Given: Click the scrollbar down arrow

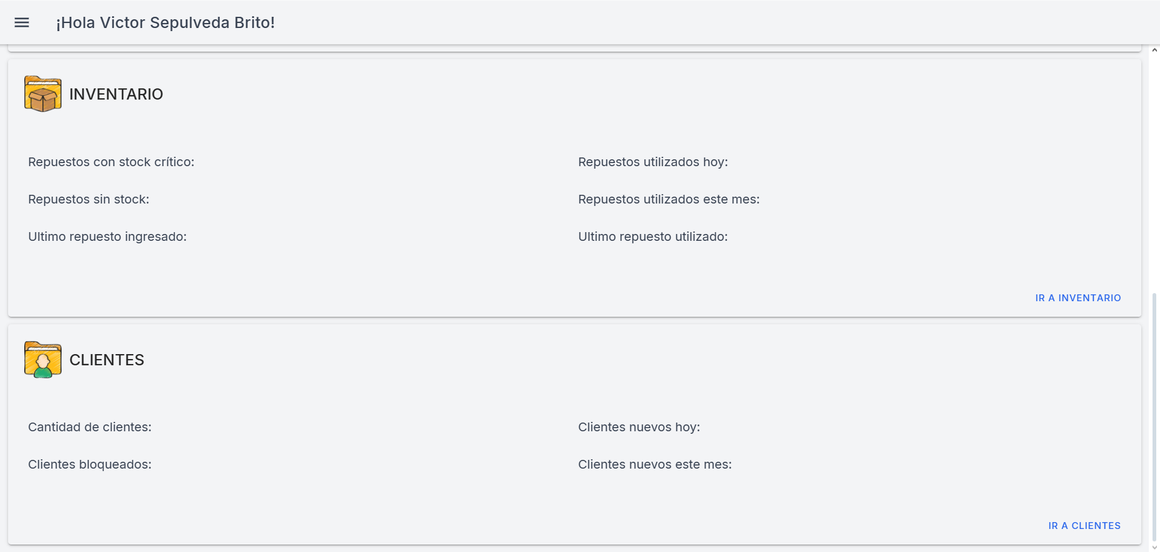Looking at the screenshot, I should click(x=1154, y=548).
